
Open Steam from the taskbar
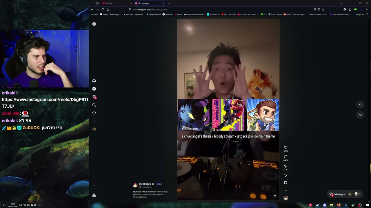coord(317,205)
